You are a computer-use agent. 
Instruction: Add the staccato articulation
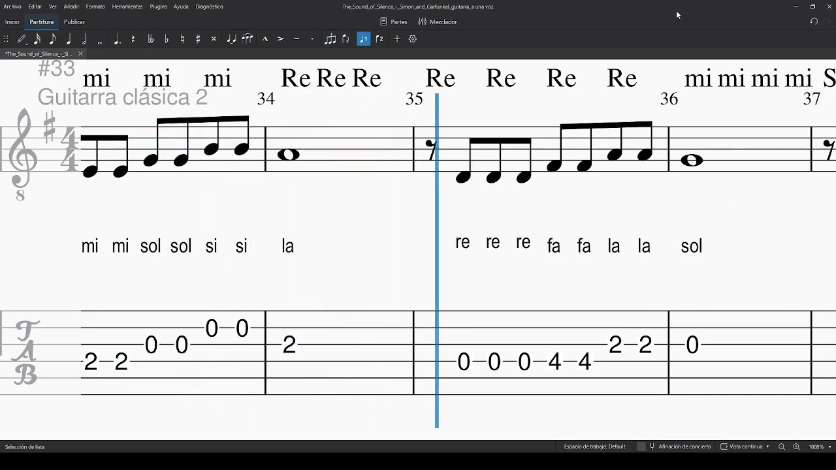(312, 39)
